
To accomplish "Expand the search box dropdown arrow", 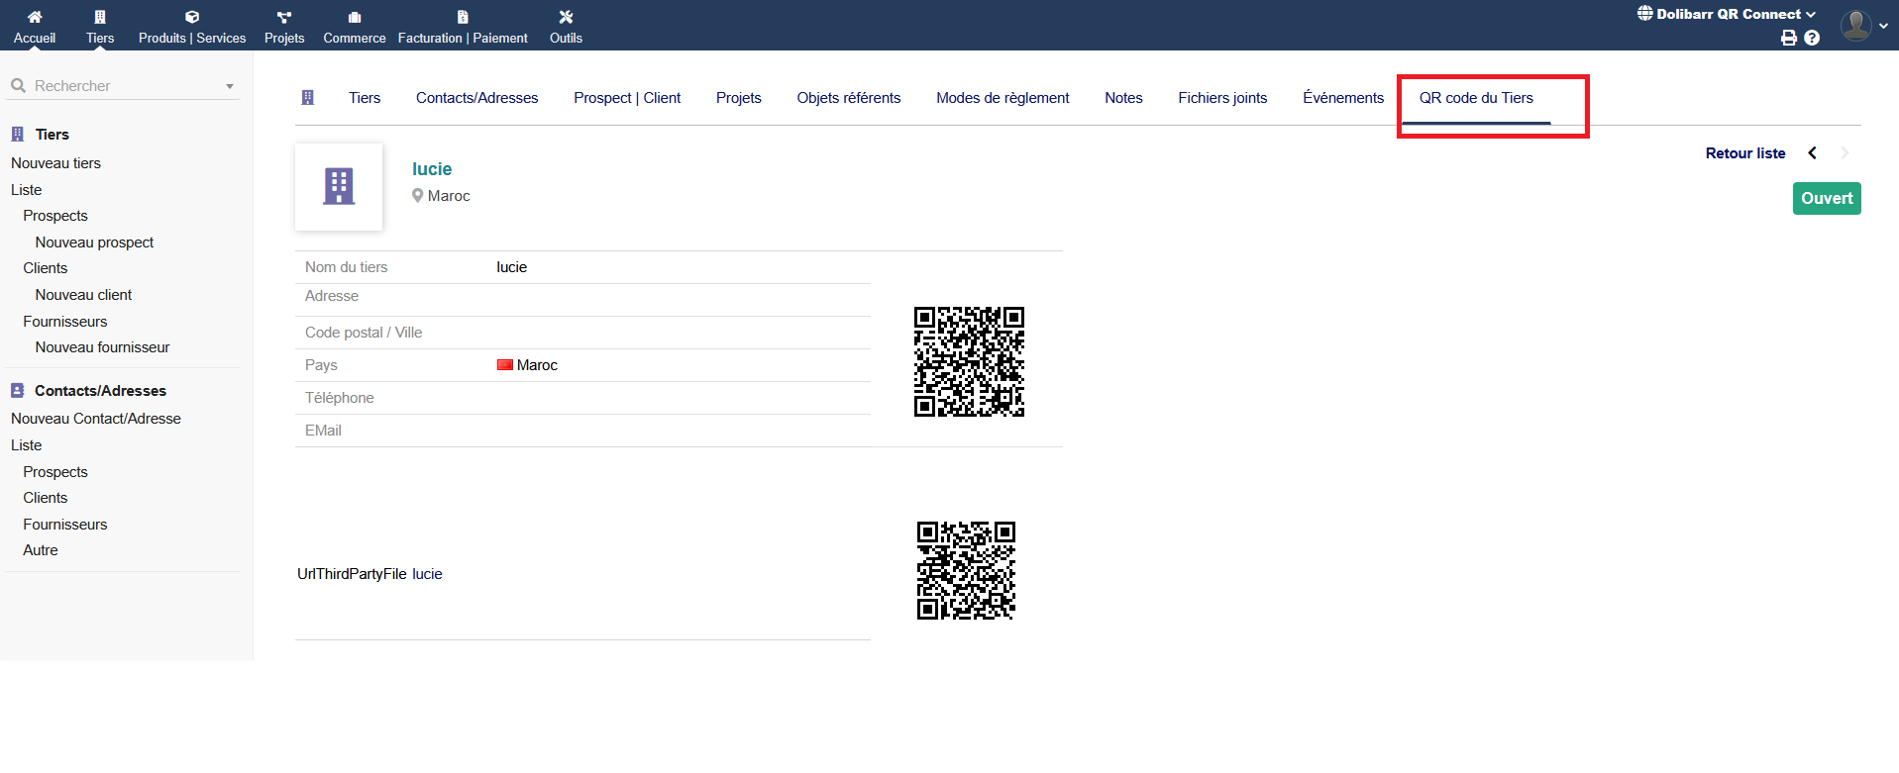I will click(230, 87).
